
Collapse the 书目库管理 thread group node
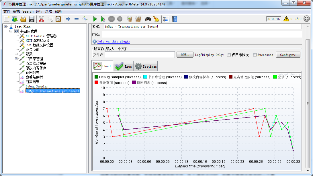pos(11,31)
